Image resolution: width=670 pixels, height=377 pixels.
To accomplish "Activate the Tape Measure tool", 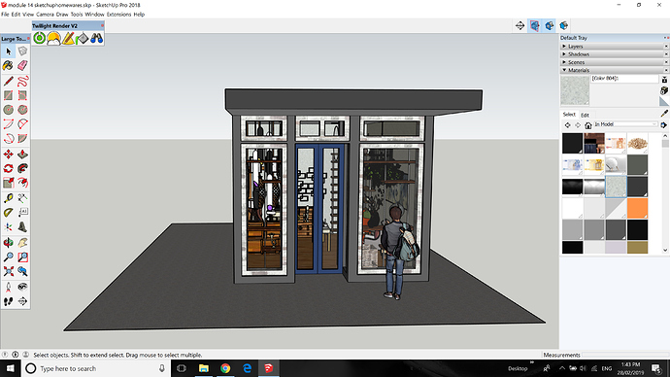I will (8, 198).
